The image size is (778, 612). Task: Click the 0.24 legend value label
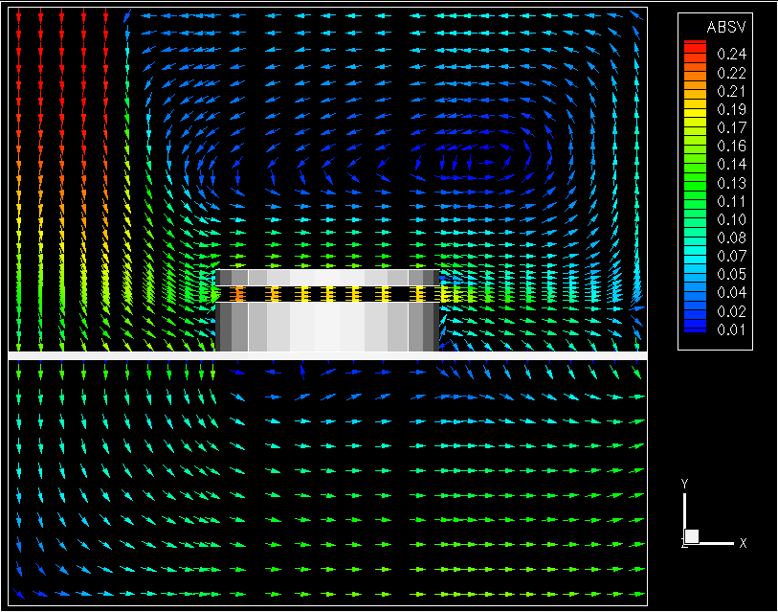pyautogui.click(x=732, y=55)
